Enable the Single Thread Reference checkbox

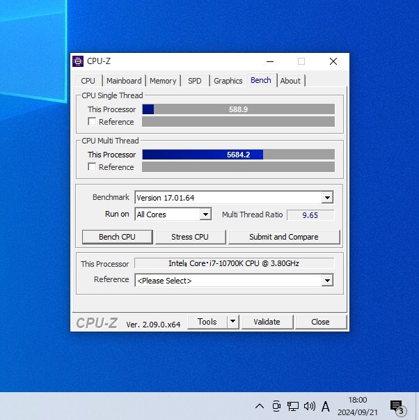pyautogui.click(x=92, y=121)
